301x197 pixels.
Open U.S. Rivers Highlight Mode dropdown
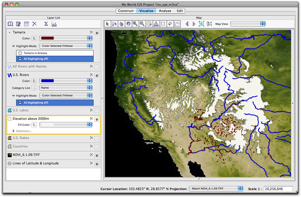[66, 95]
